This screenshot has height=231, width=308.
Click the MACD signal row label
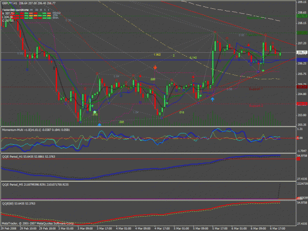click(x=57, y=13)
